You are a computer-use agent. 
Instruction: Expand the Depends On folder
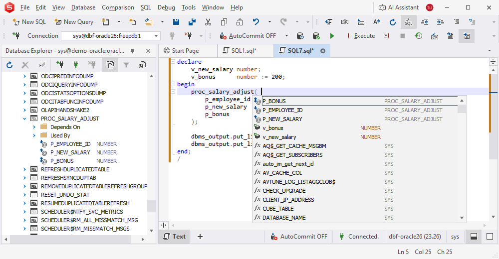click(34, 127)
